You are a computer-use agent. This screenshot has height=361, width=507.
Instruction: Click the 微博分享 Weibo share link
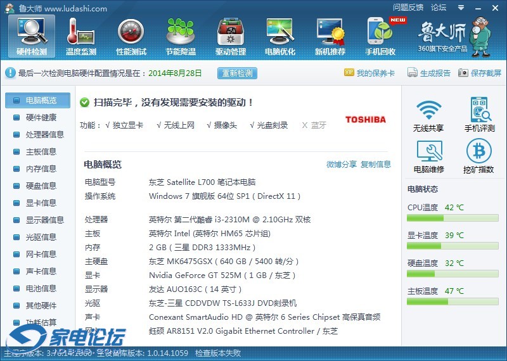click(x=342, y=165)
